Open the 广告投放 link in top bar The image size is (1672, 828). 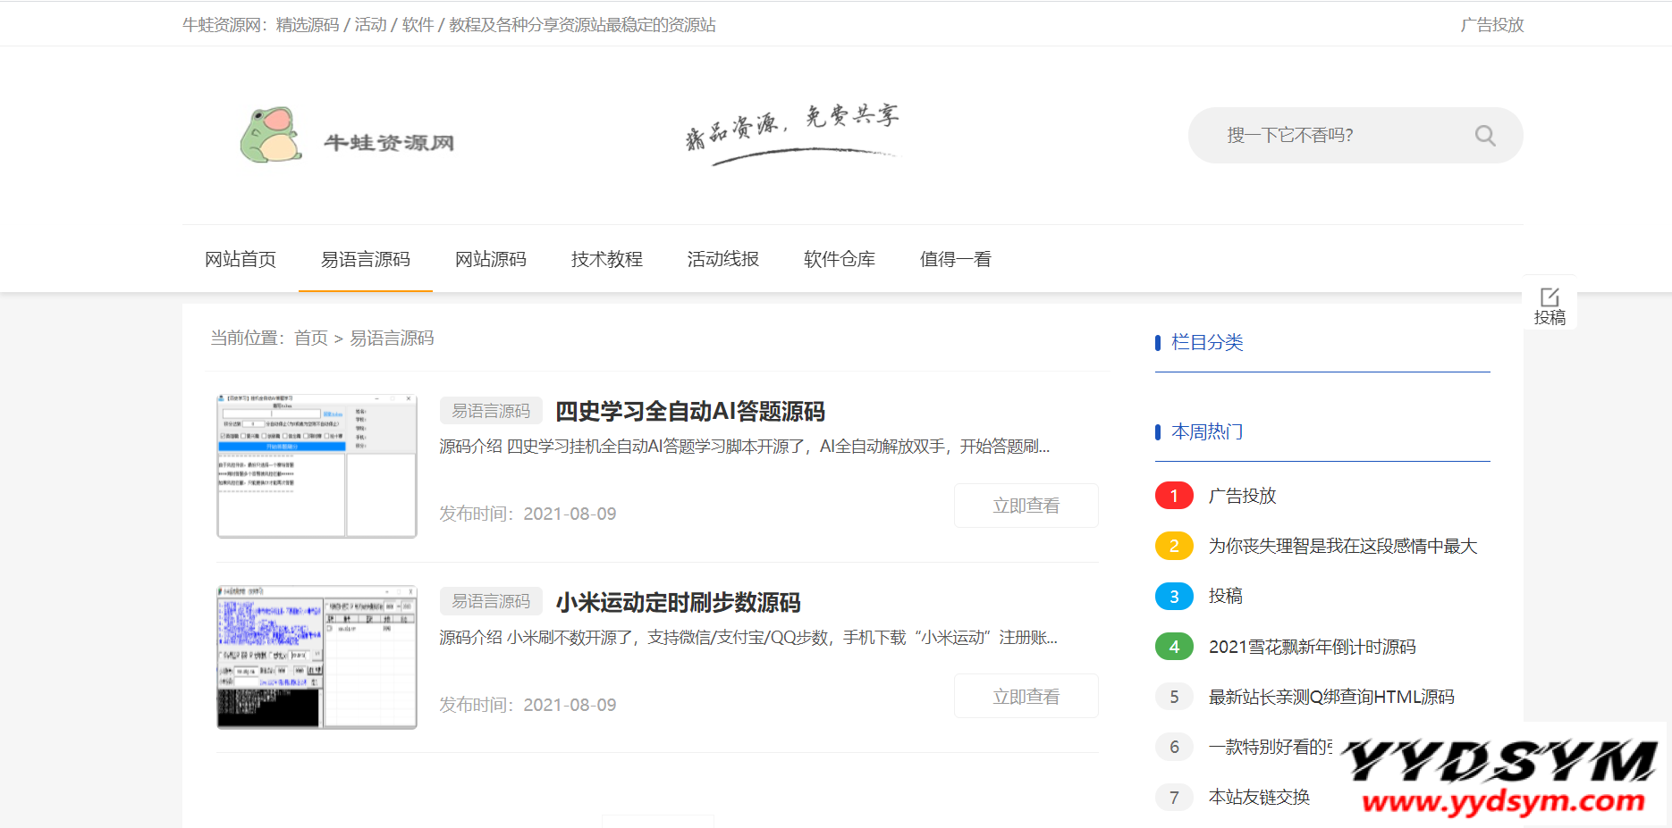(x=1491, y=25)
